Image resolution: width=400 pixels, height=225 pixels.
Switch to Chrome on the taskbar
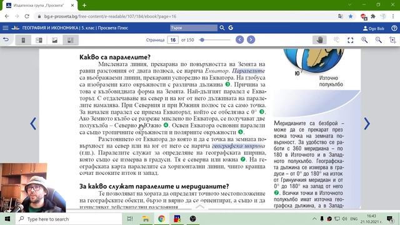click(x=161, y=219)
